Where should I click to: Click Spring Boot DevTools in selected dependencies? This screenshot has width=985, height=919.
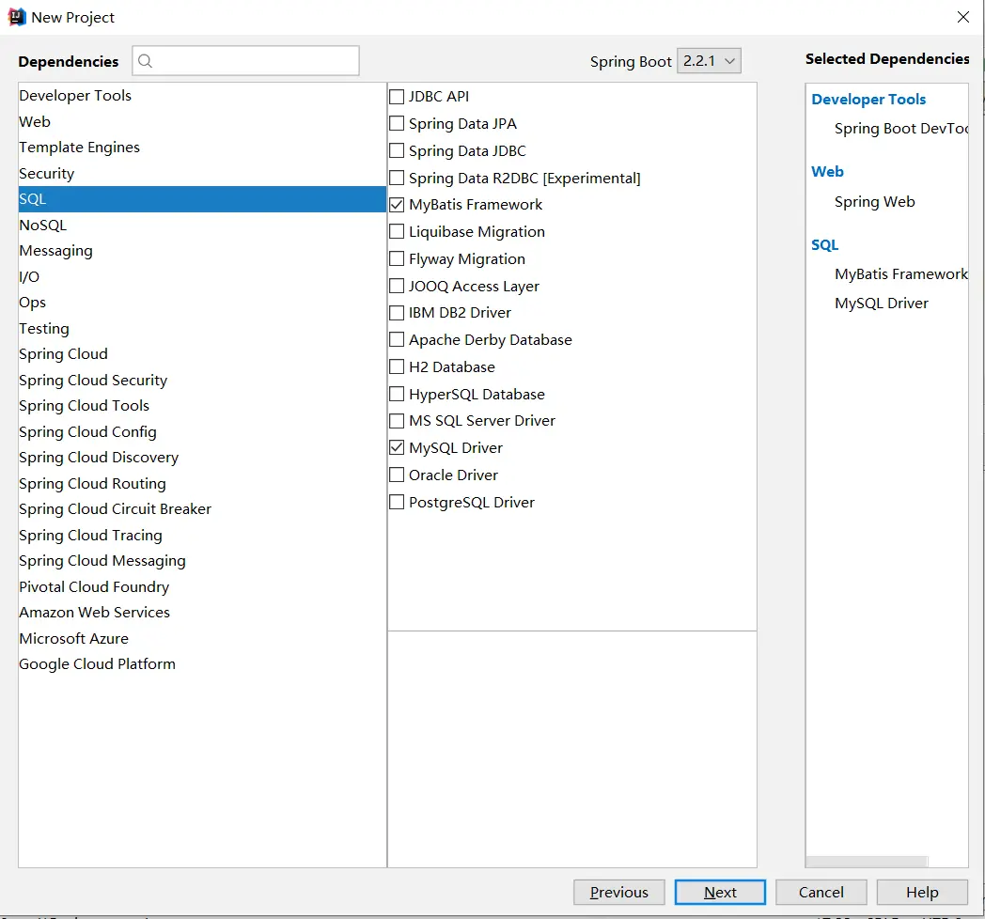[900, 129]
